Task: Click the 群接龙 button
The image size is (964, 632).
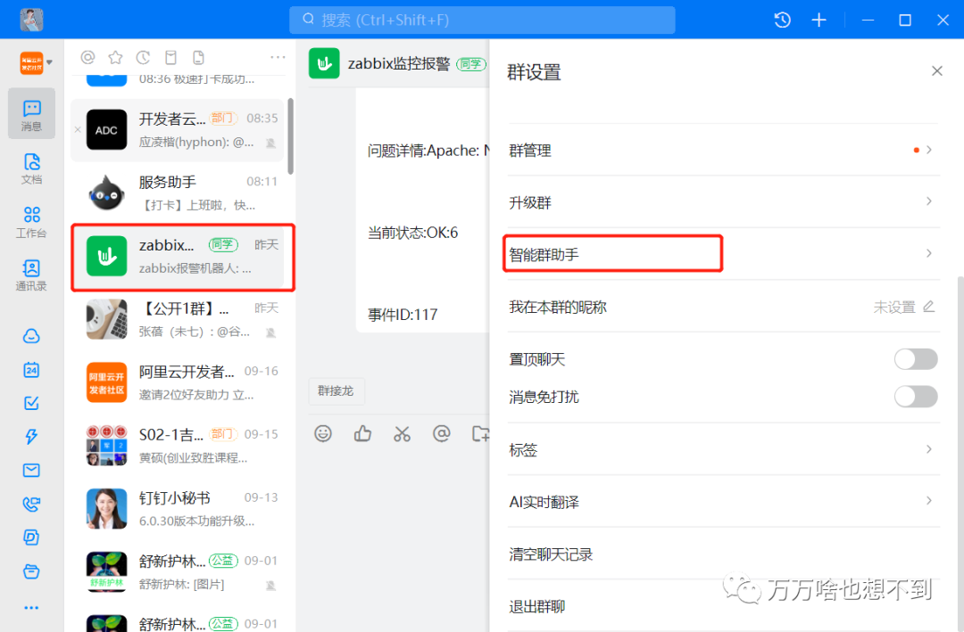Action: [x=336, y=391]
